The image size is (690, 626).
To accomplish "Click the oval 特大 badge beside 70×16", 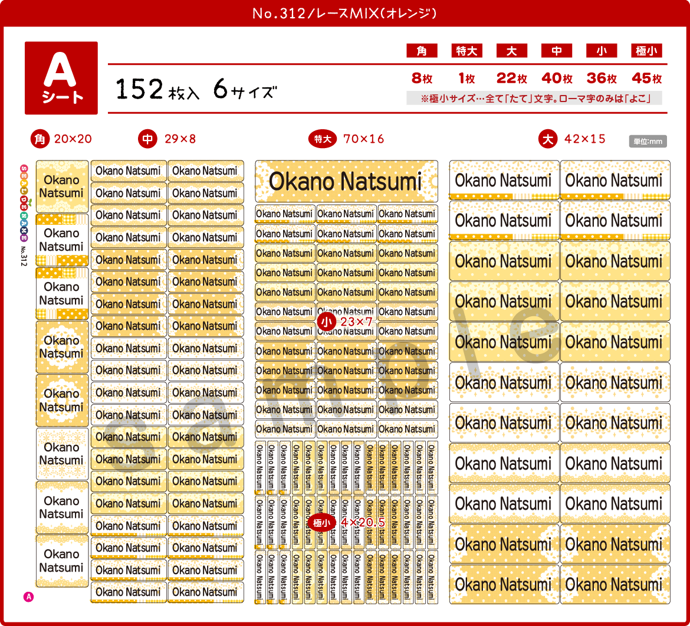I will click(x=323, y=139).
